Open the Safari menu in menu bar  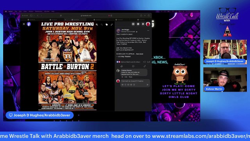click(11, 11)
